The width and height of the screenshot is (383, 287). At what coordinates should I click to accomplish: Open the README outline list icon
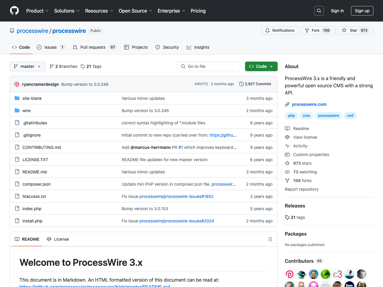point(270,239)
